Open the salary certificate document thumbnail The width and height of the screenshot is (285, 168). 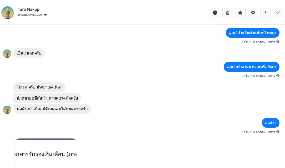(x=46, y=153)
